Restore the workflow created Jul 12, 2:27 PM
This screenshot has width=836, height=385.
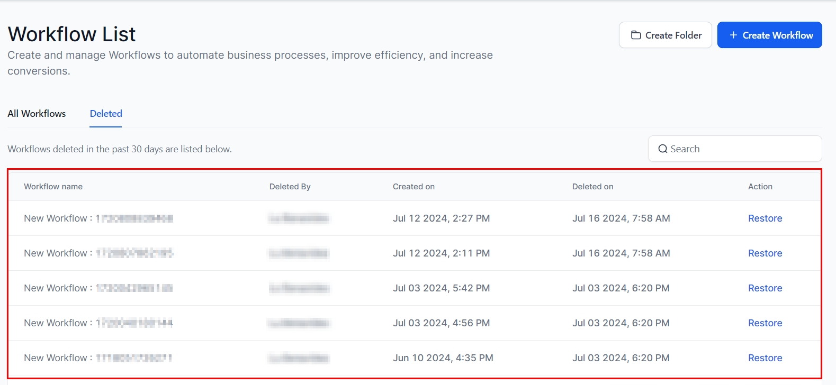point(765,218)
